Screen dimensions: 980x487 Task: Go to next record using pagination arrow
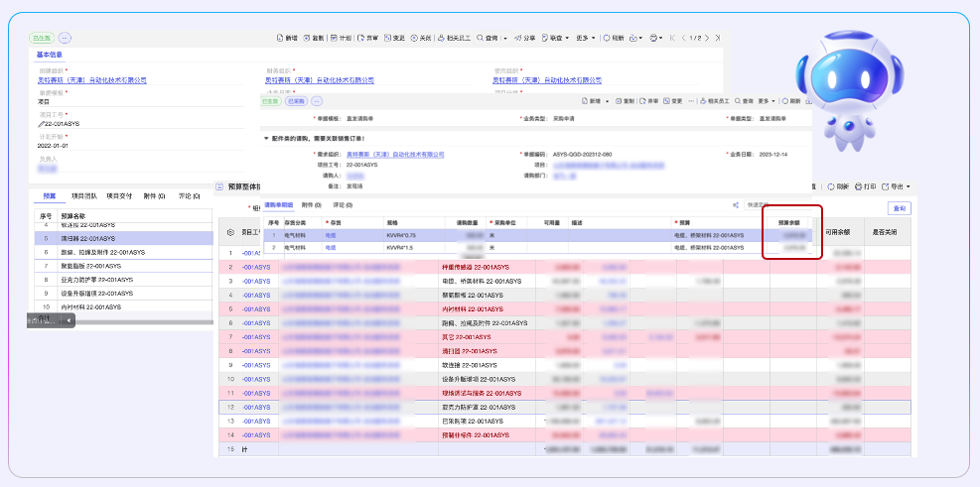coord(709,38)
